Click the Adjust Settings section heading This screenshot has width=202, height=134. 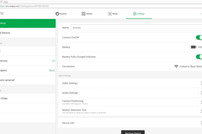tap(65, 76)
